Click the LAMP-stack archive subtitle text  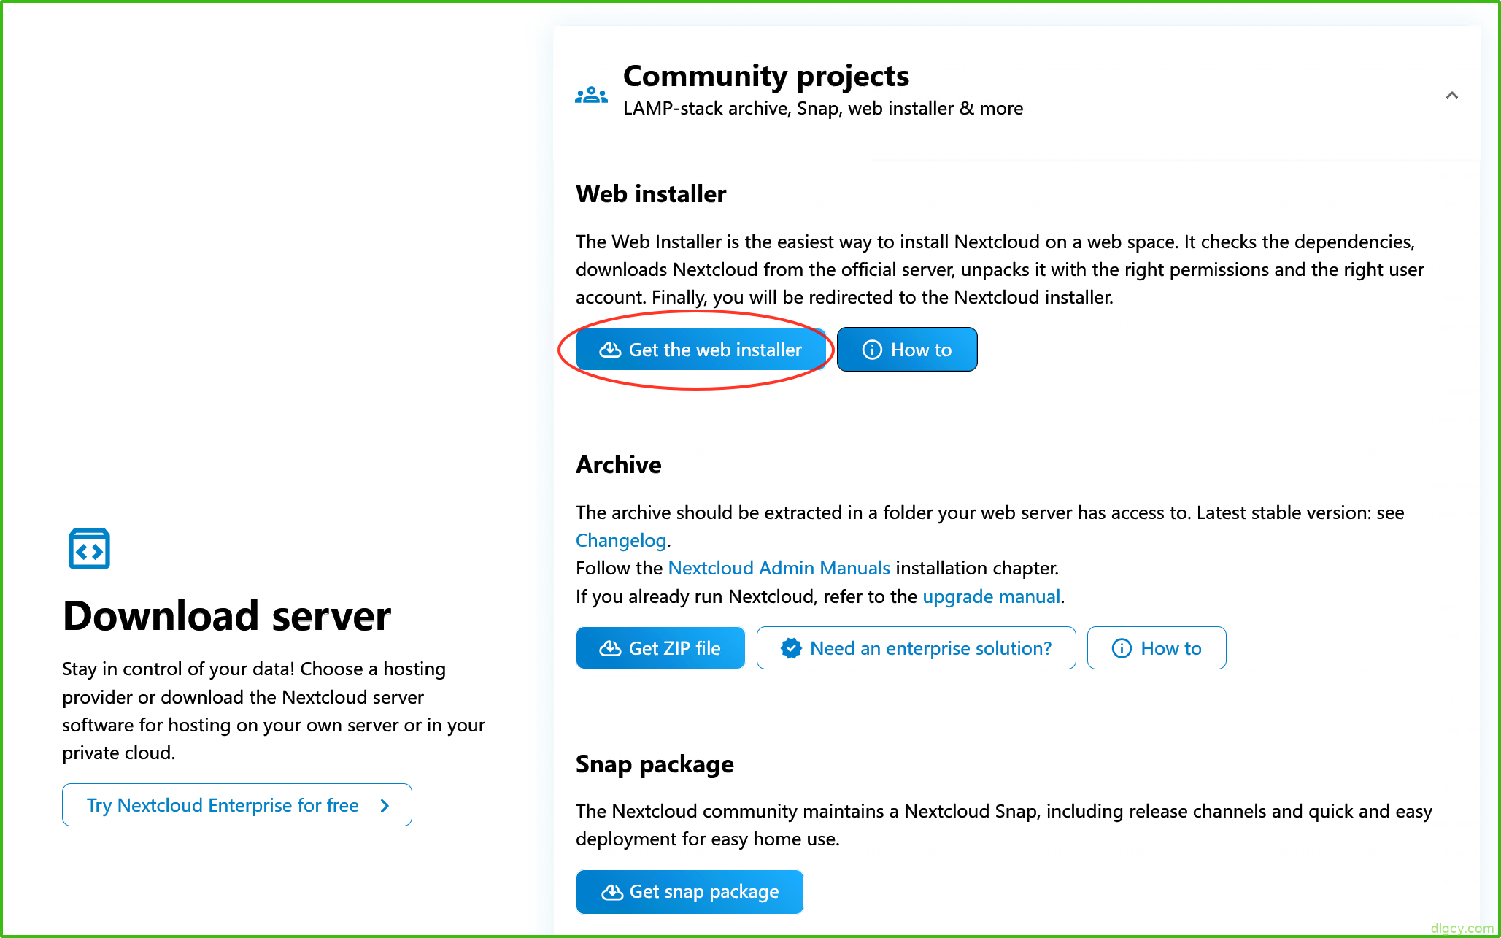point(822,109)
